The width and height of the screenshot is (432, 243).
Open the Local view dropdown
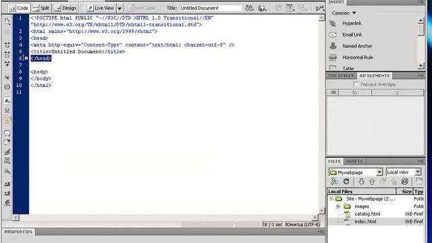click(x=404, y=172)
